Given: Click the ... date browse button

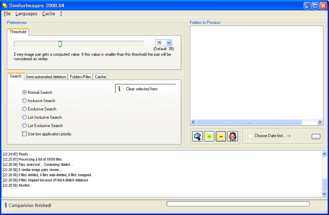Looking at the screenshot, I should [316, 136].
